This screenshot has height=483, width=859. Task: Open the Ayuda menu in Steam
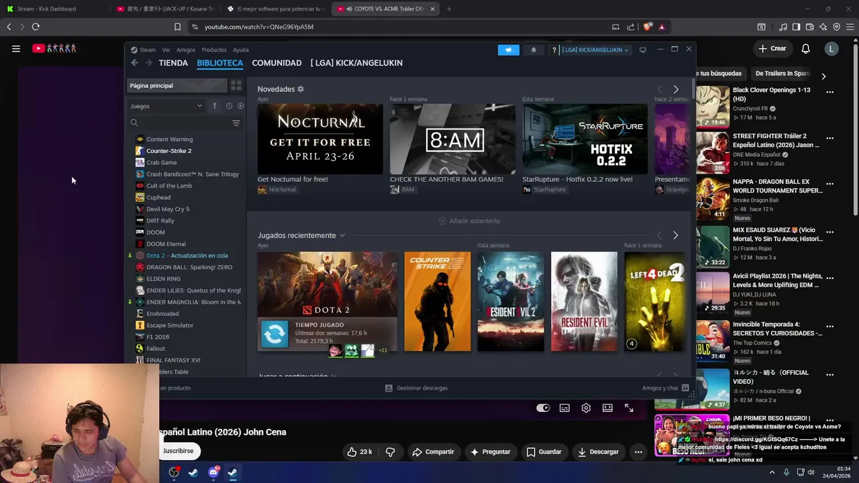click(241, 50)
